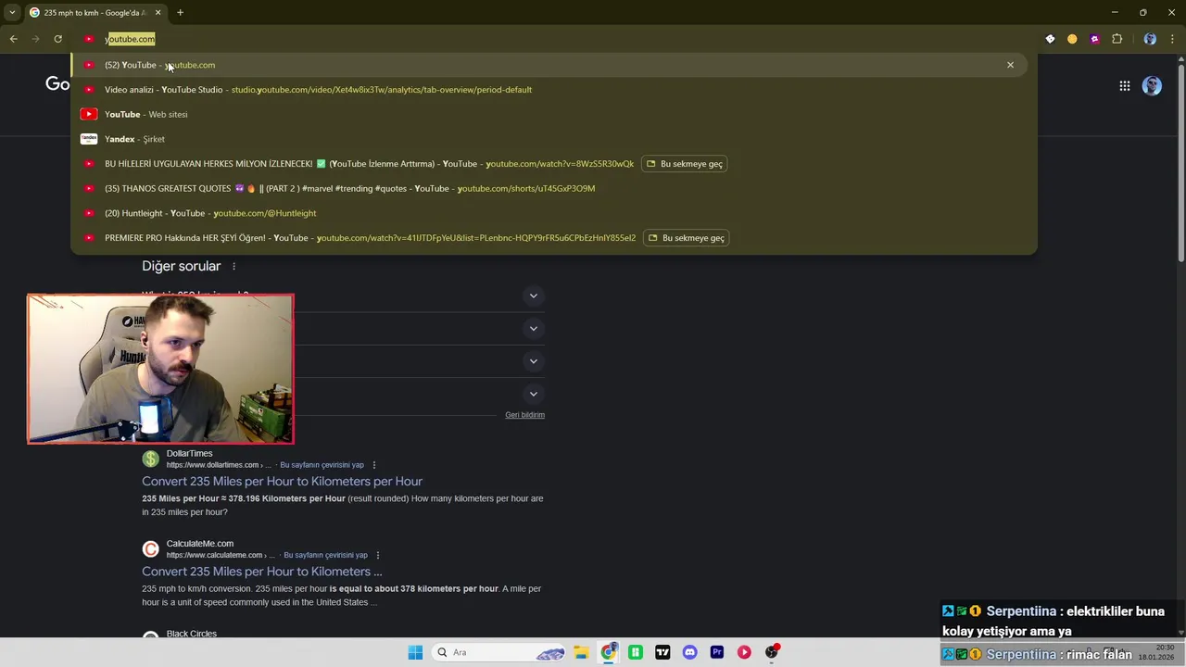Click the white B extension icon
This screenshot has height=667, width=1186.
[x=1050, y=39]
